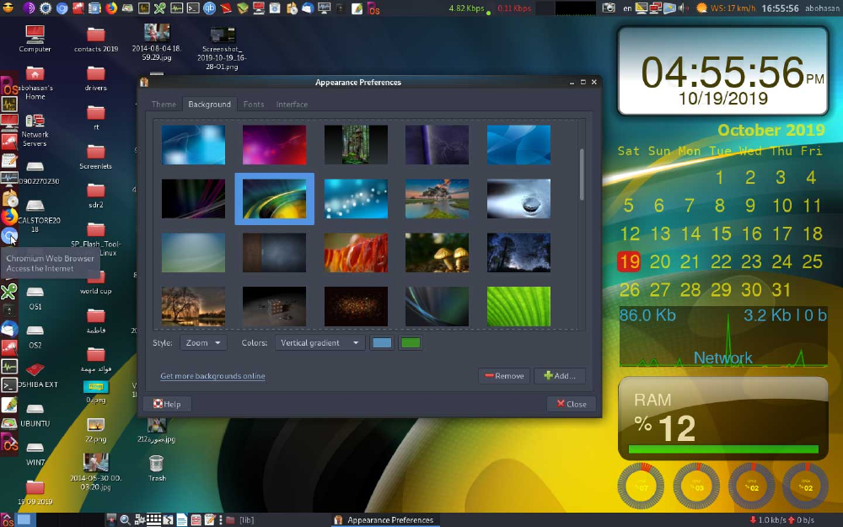Screen dimensions: 843x527
Task: Open the 'Screenlets' folder on the desktop
Action: [96, 157]
